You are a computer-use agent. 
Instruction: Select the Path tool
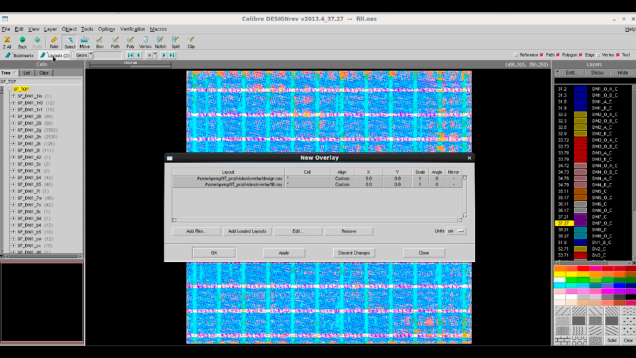(x=115, y=42)
